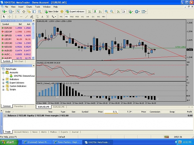Close the Navigator panel

click(x=34, y=66)
